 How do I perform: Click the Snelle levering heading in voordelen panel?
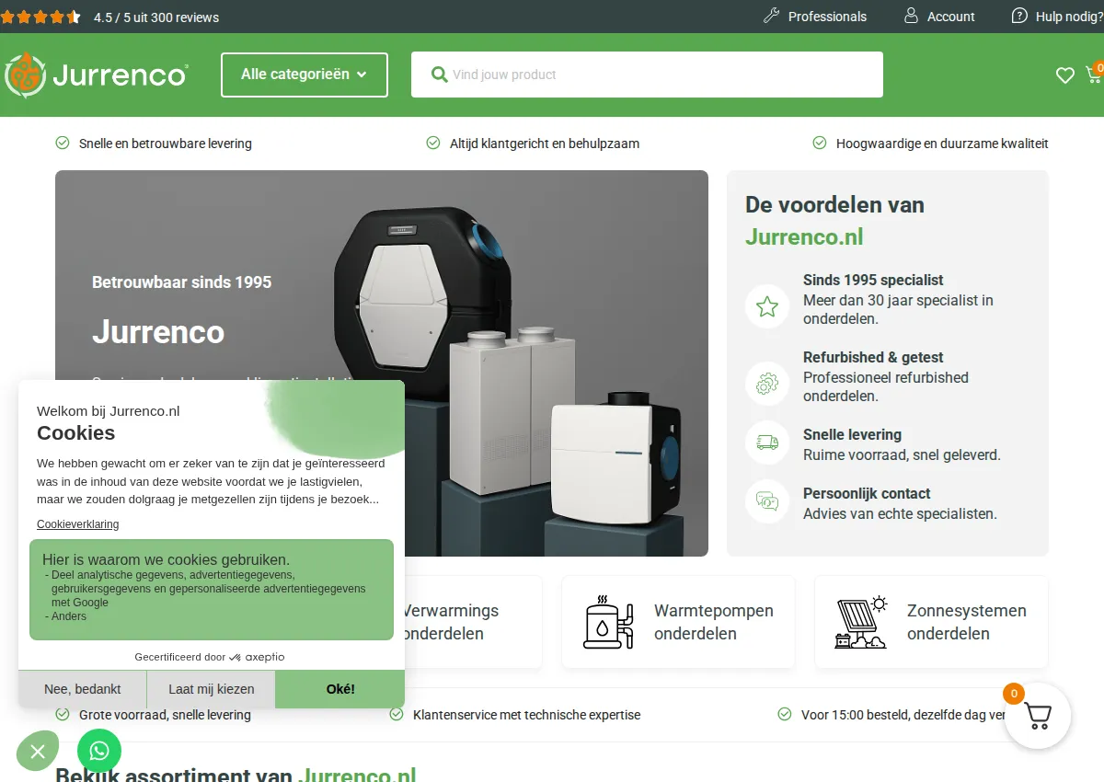pyautogui.click(x=852, y=435)
